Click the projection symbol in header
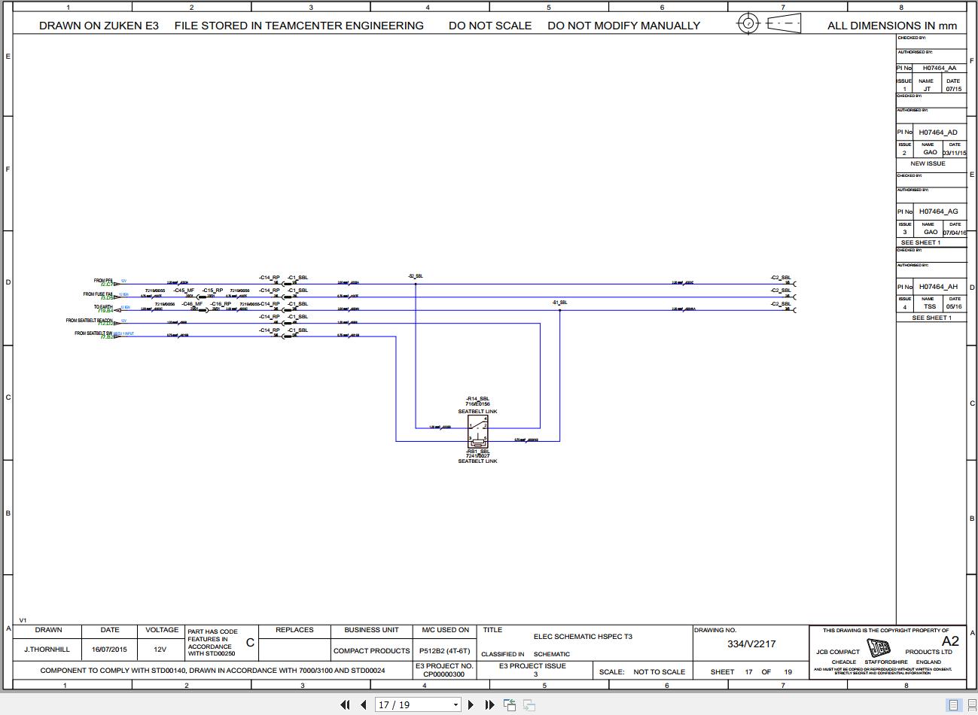Screen dimensions: 978x715 point(768,23)
